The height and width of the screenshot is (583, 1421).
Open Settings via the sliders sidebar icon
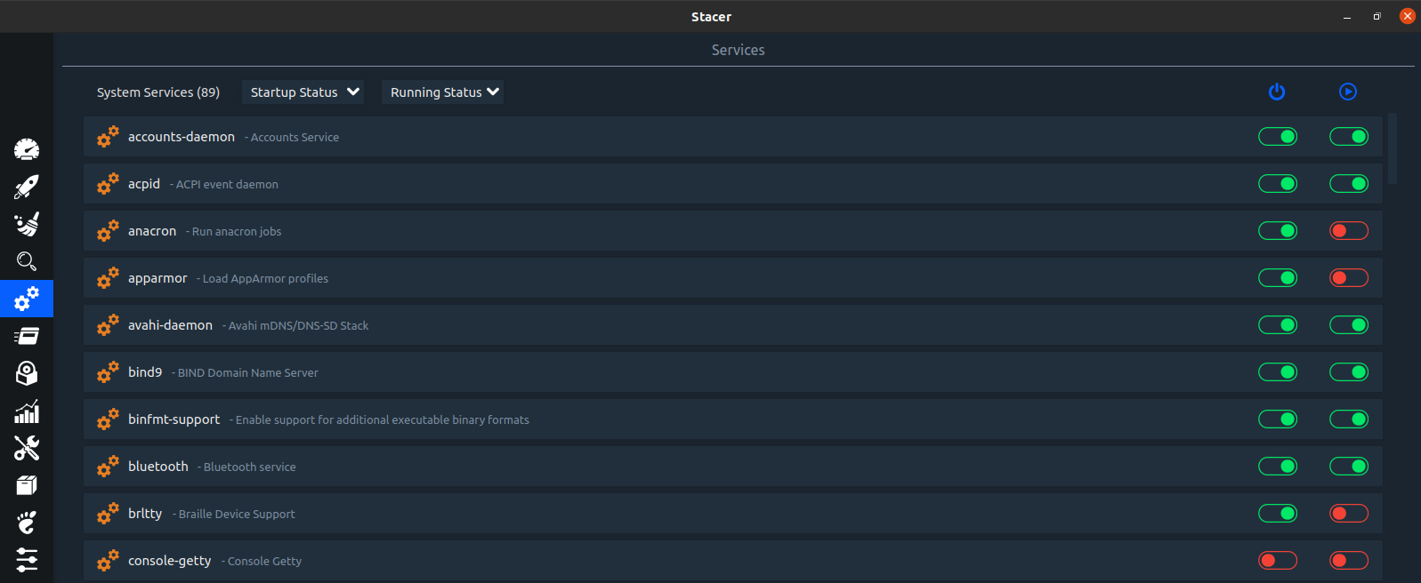coord(27,560)
